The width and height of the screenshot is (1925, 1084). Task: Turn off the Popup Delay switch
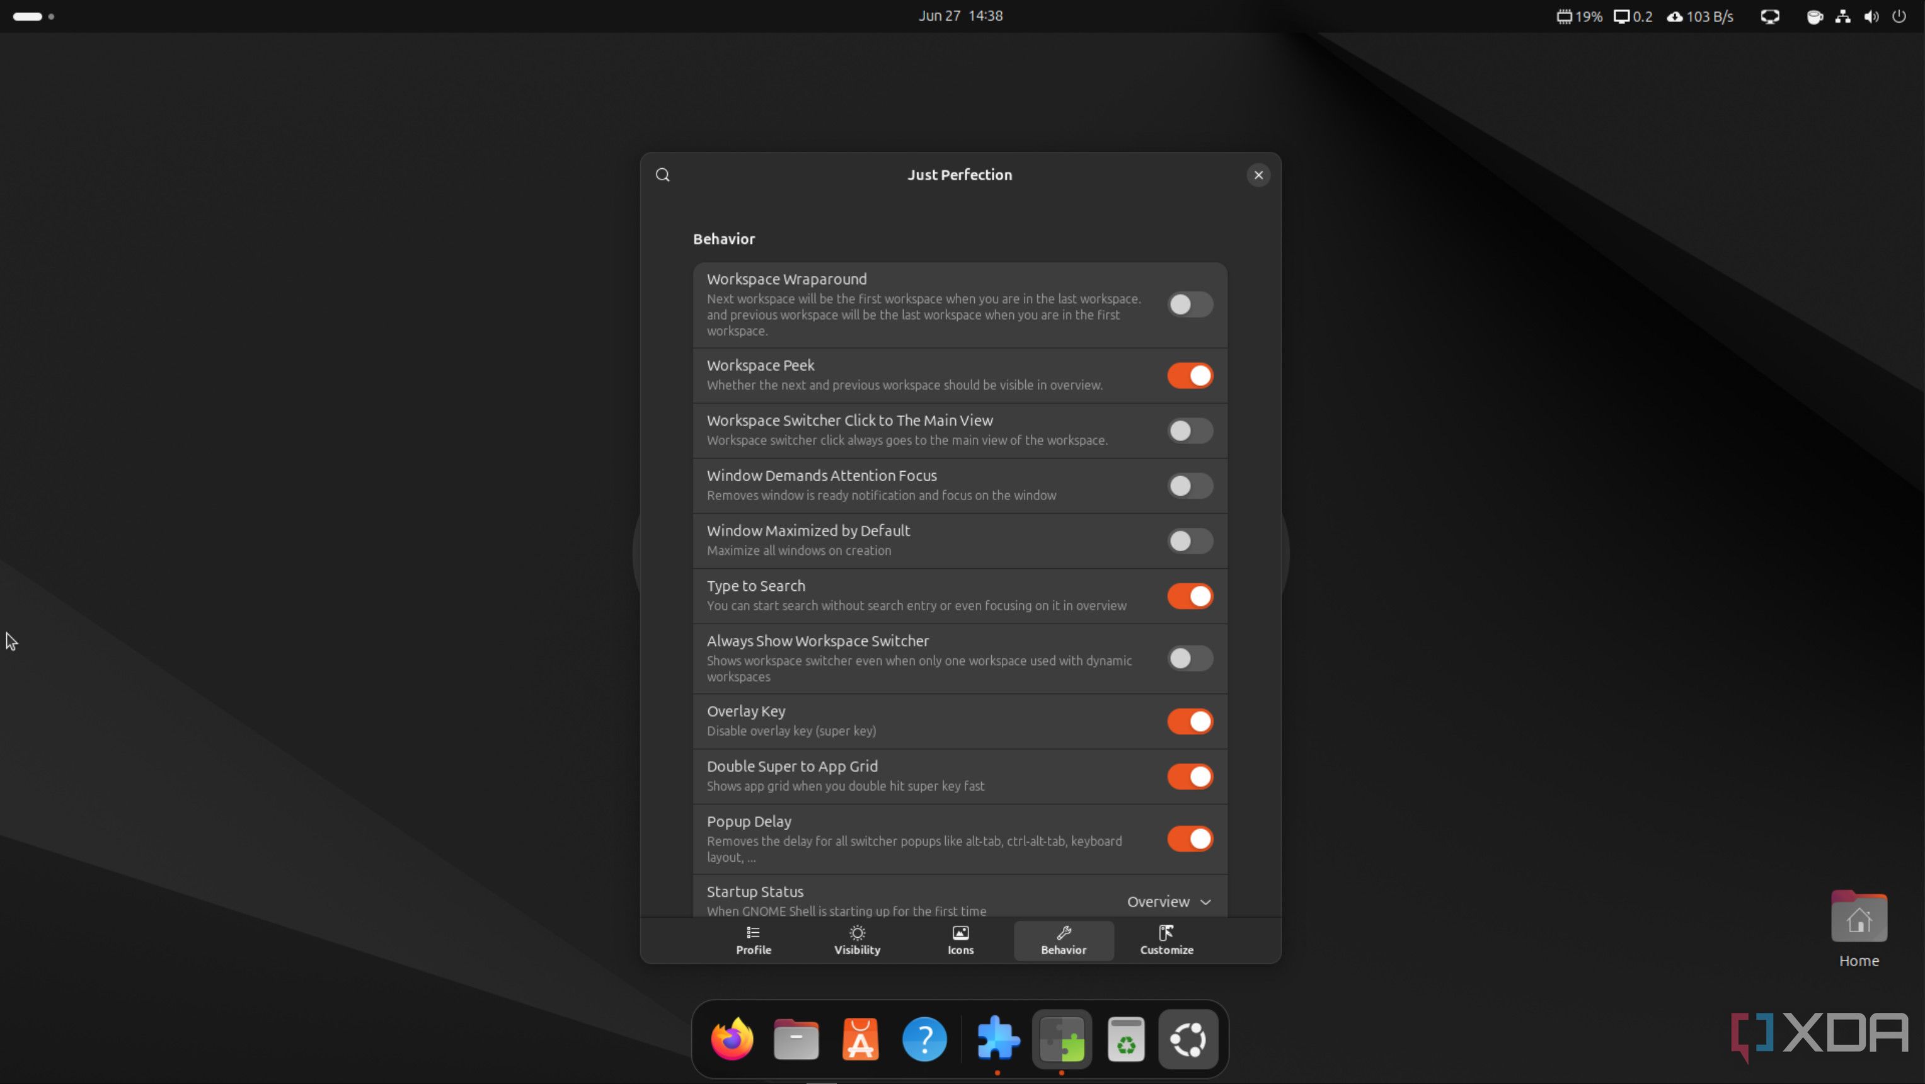(x=1190, y=839)
